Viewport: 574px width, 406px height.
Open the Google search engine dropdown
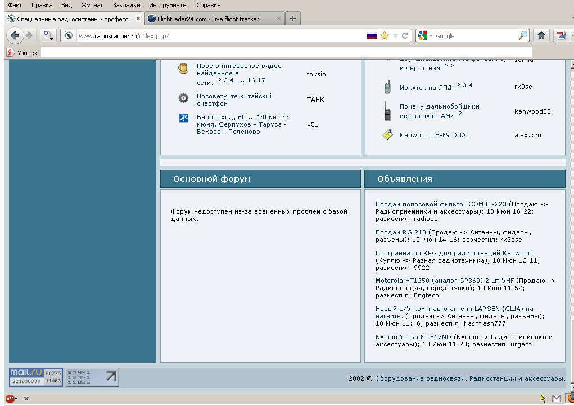(426, 35)
